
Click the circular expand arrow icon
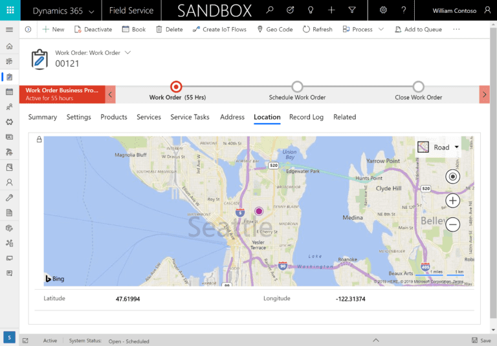tap(28, 30)
